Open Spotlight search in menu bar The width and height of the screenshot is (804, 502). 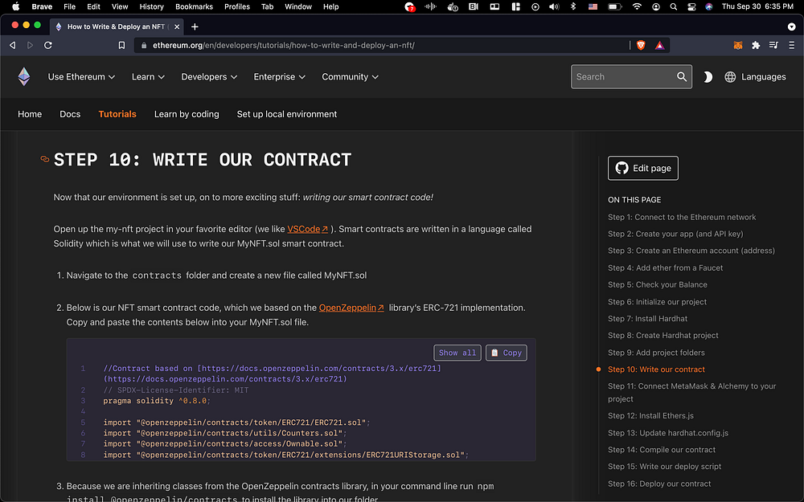pos(674,6)
